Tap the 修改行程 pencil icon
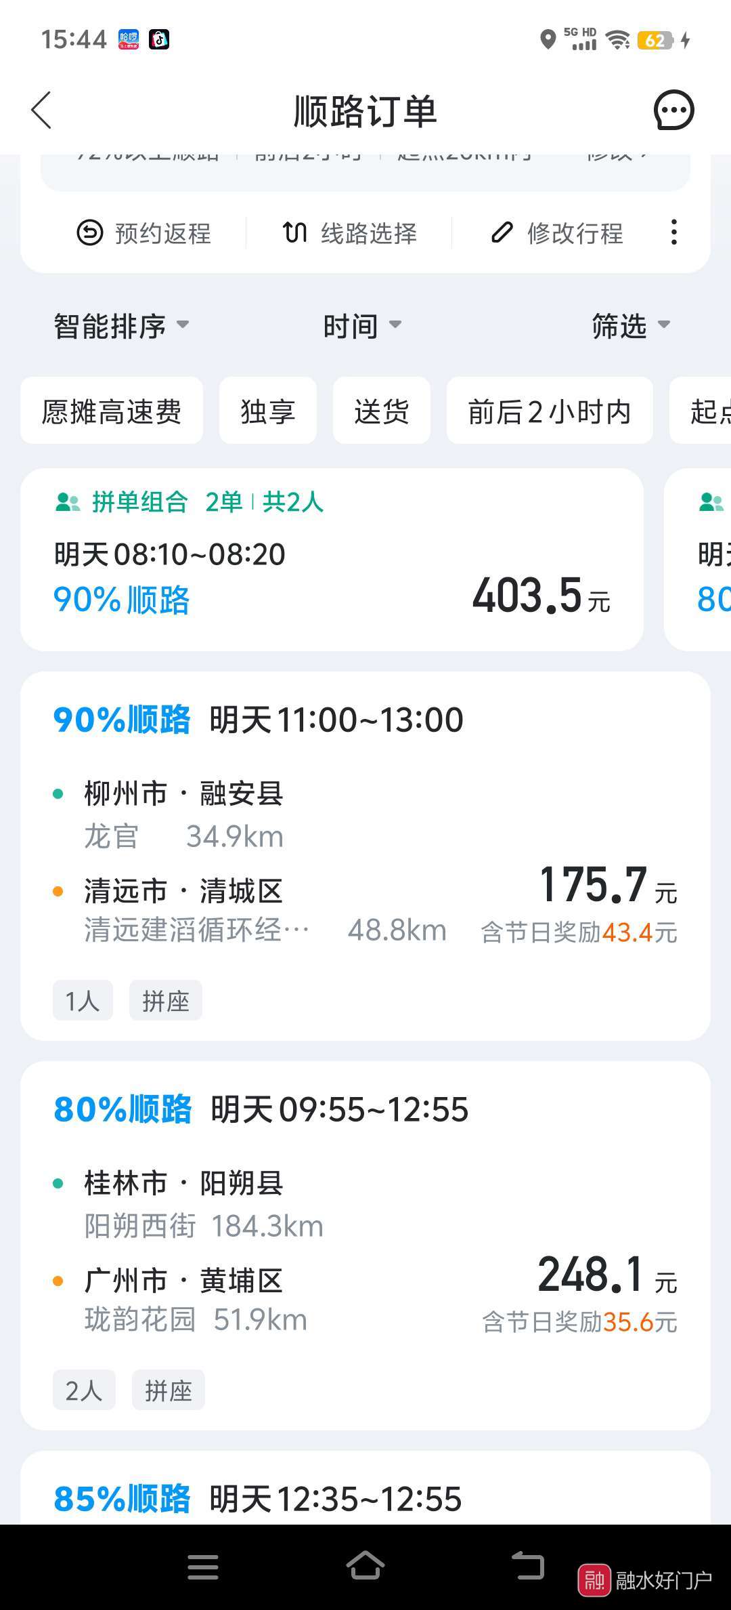The height and width of the screenshot is (1610, 731). (502, 233)
